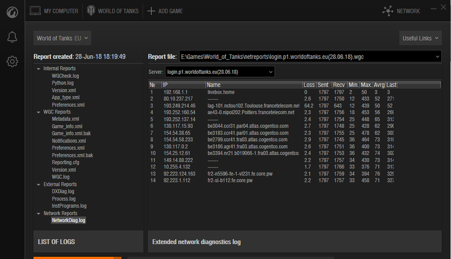The image size is (451, 259).
Task: Minimize the window using the dash icon
Action: coord(433,8)
